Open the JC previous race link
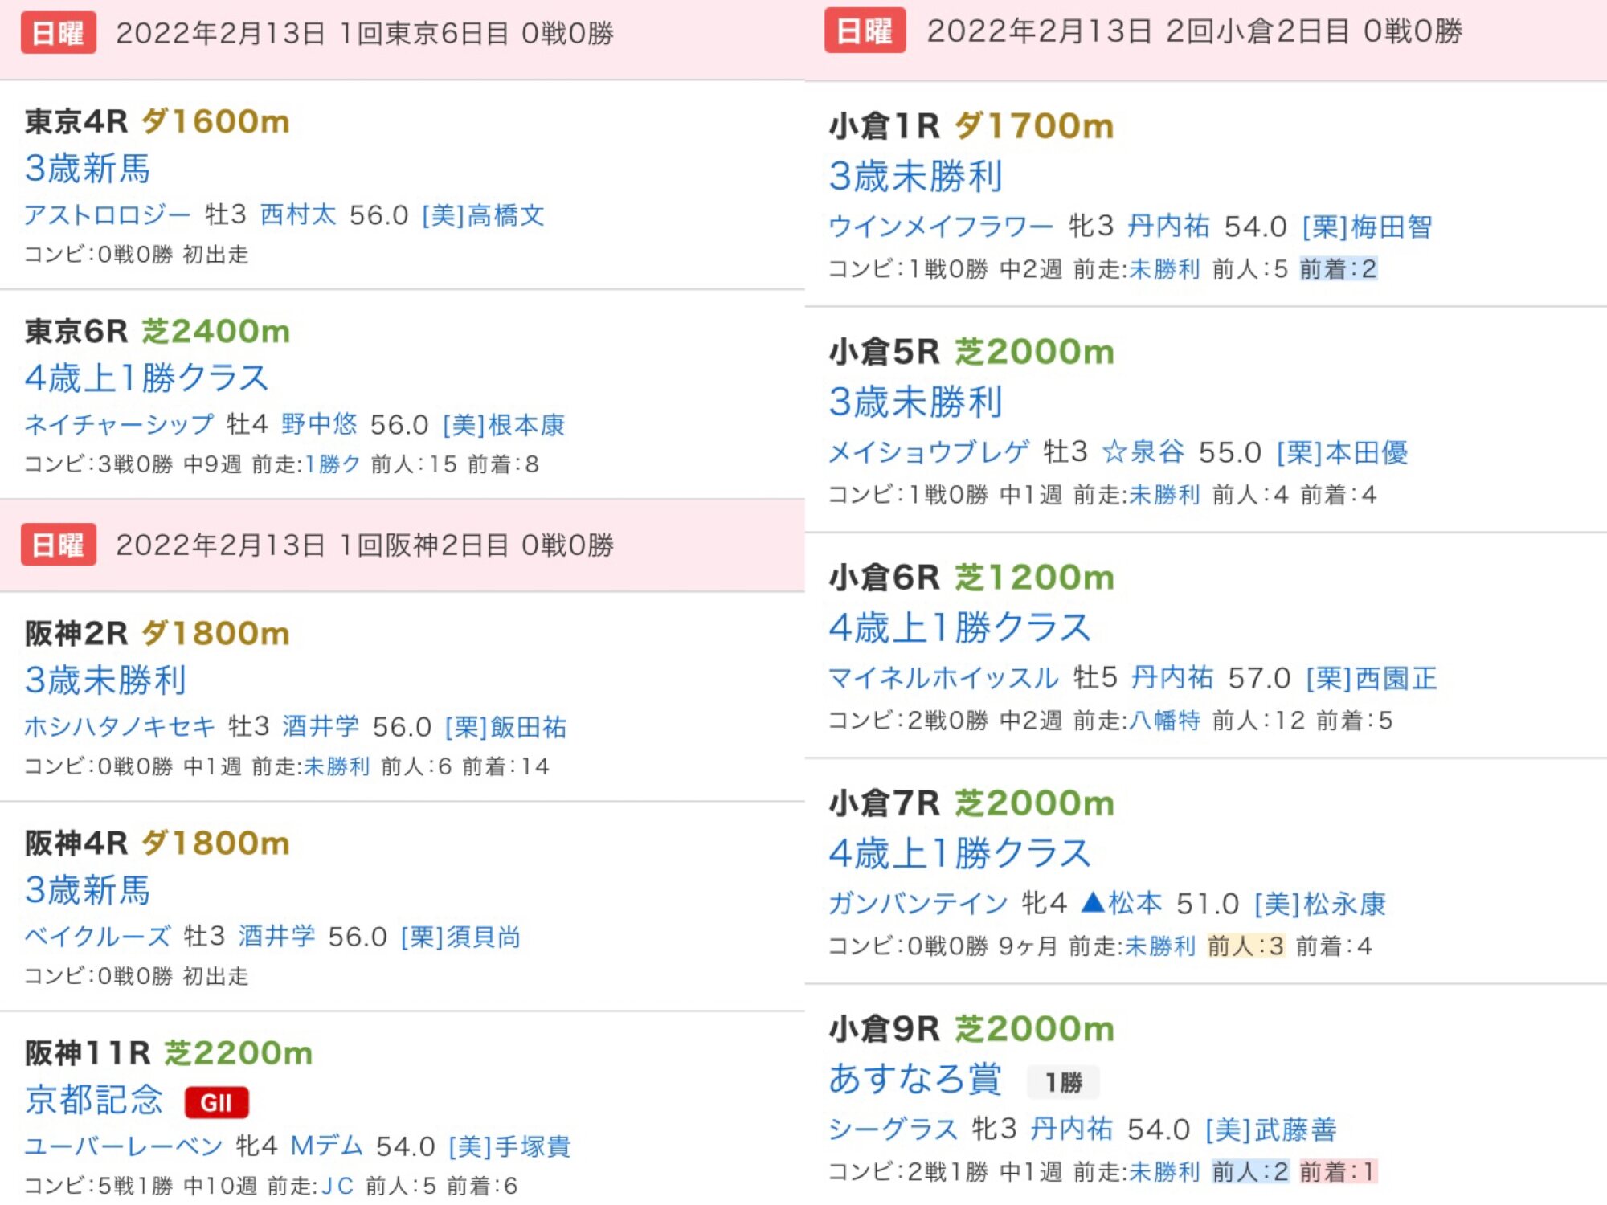Image resolution: width=1607 pixels, height=1205 pixels. click(x=337, y=1187)
